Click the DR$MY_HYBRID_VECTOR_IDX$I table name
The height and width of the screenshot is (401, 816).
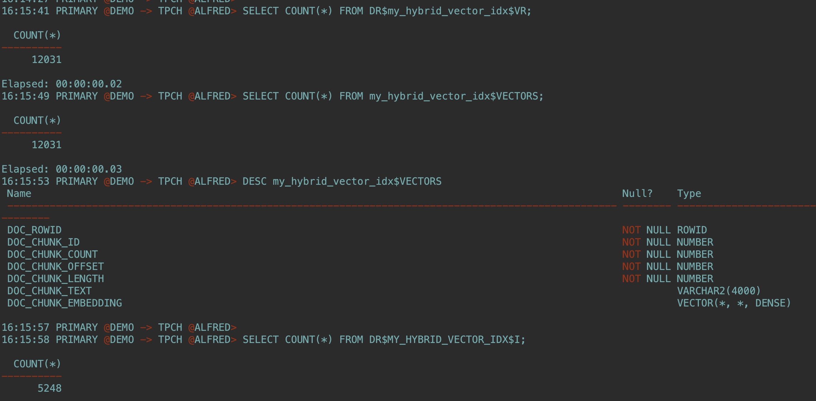pos(444,339)
